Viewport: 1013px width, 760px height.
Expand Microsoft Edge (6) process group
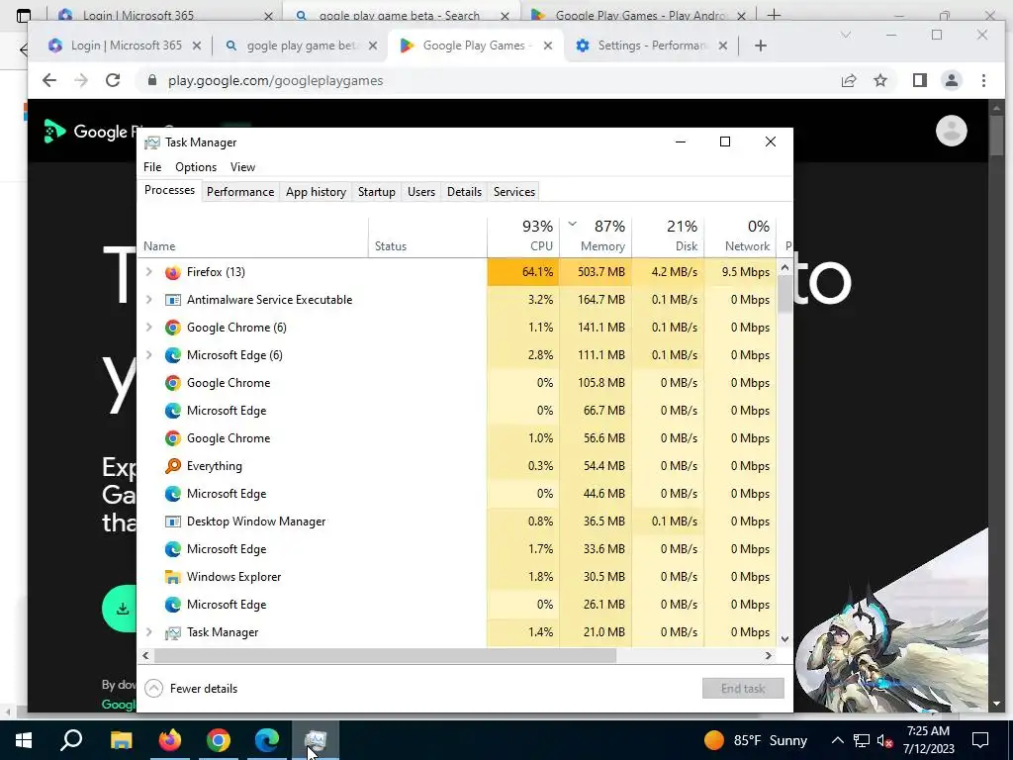(148, 355)
